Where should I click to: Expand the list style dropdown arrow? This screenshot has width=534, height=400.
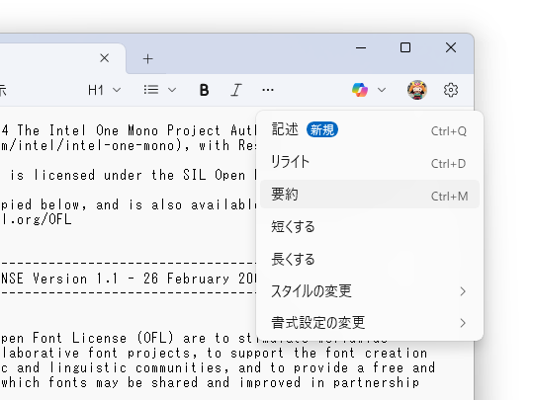(x=172, y=90)
